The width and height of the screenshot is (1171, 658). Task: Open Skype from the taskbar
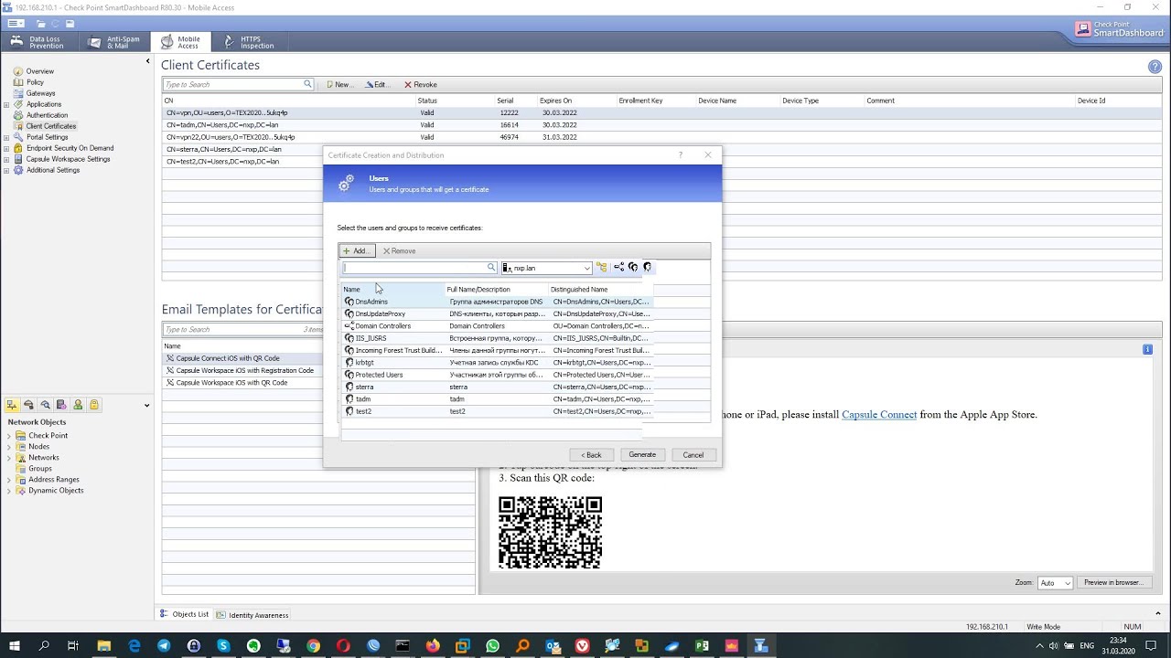click(223, 646)
